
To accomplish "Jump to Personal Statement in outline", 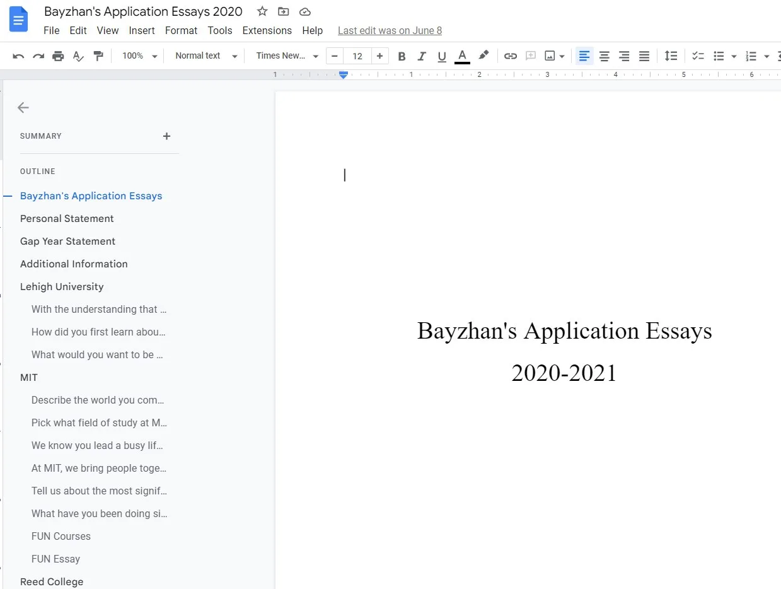I will 67,219.
